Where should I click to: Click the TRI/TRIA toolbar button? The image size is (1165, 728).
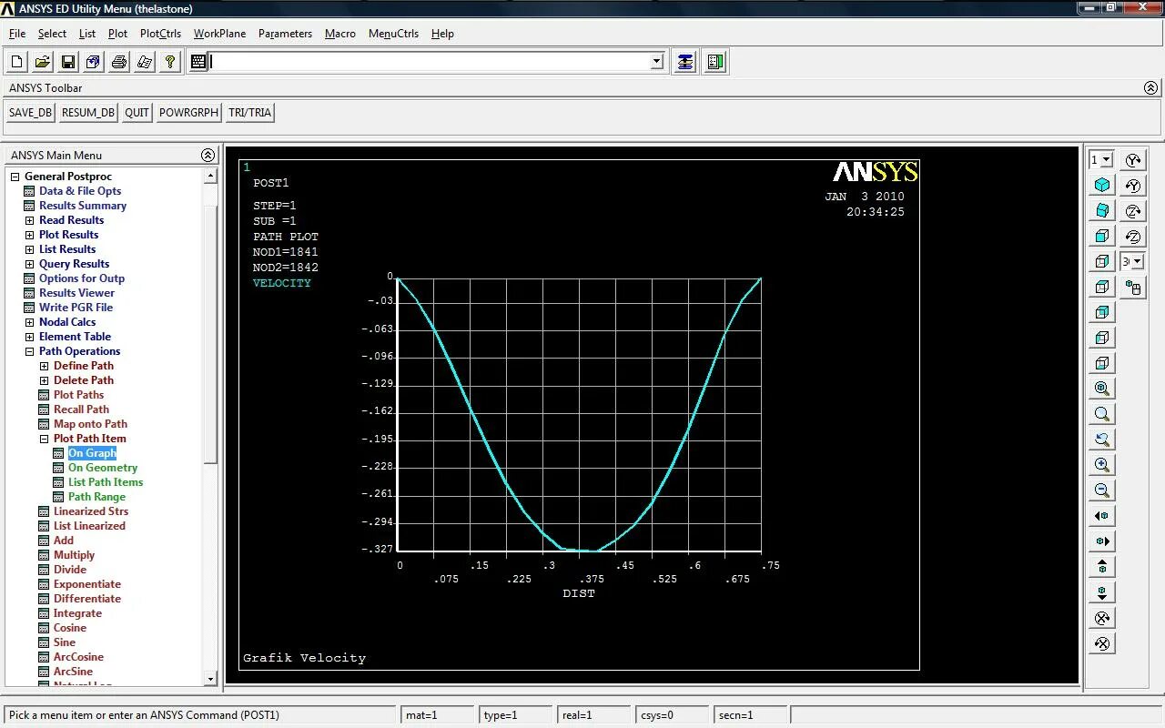coord(249,113)
